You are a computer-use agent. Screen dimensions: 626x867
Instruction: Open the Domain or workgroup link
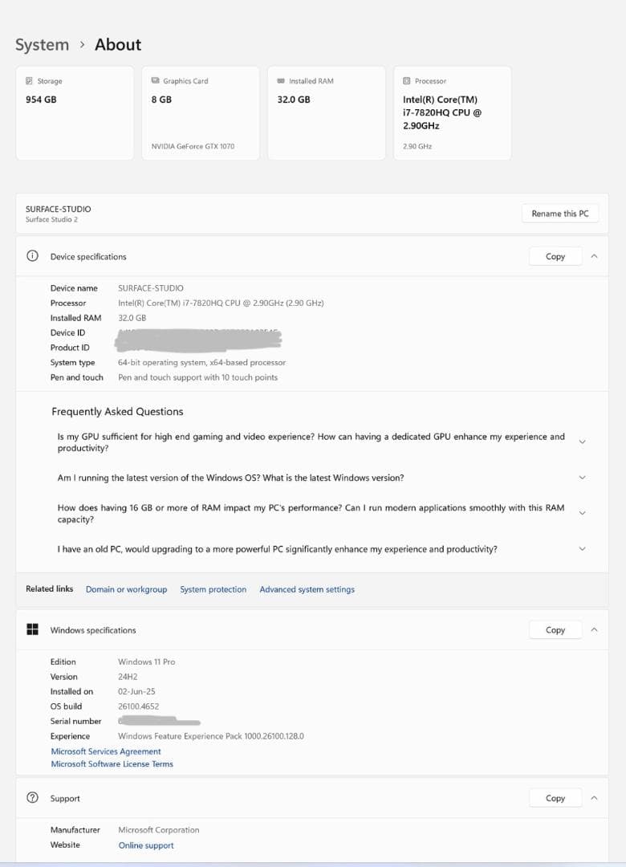[x=126, y=589]
